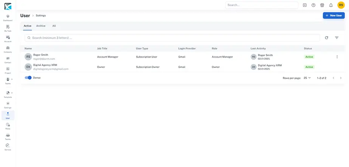Click the user search field with minimum 3 letters

[x=172, y=38]
